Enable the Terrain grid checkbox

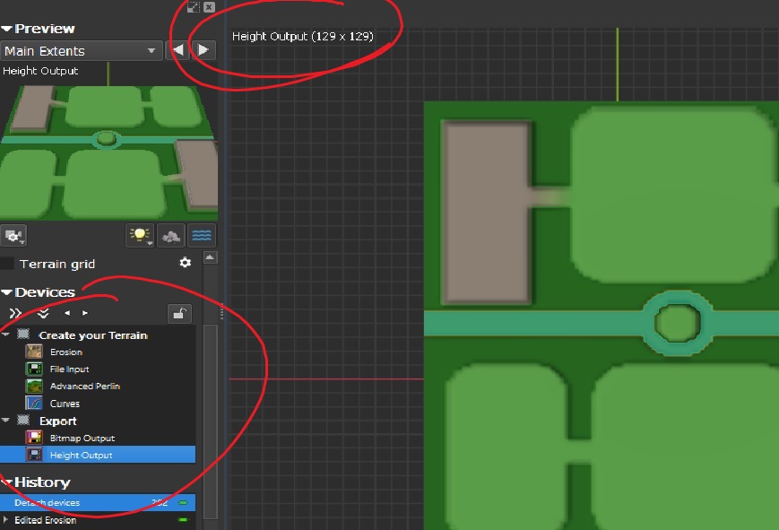pos(7,264)
